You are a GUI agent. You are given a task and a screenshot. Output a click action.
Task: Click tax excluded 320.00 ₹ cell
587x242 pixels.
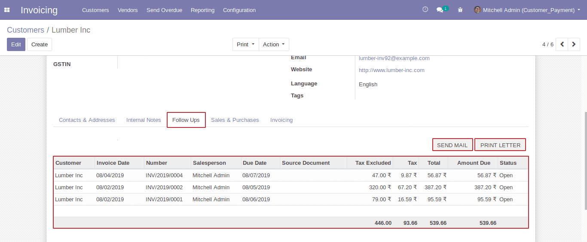(x=380, y=188)
